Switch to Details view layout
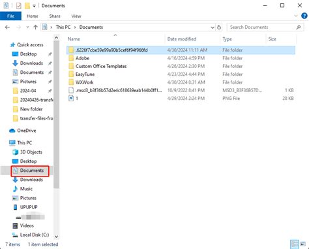 tap(295, 244)
